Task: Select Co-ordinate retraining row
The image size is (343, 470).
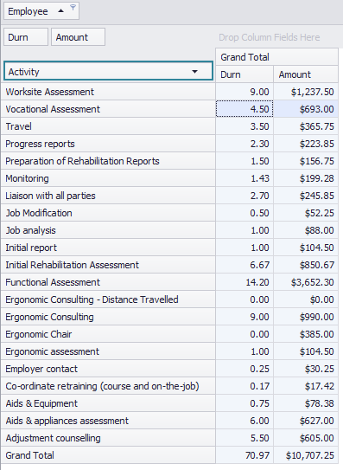Action: (108, 386)
